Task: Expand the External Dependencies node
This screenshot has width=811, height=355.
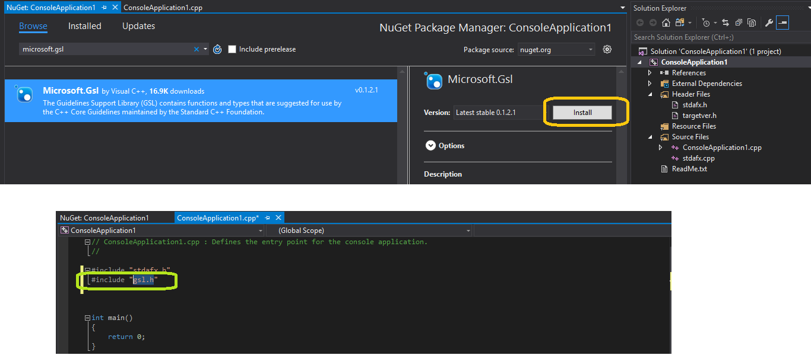Action: 650,84
